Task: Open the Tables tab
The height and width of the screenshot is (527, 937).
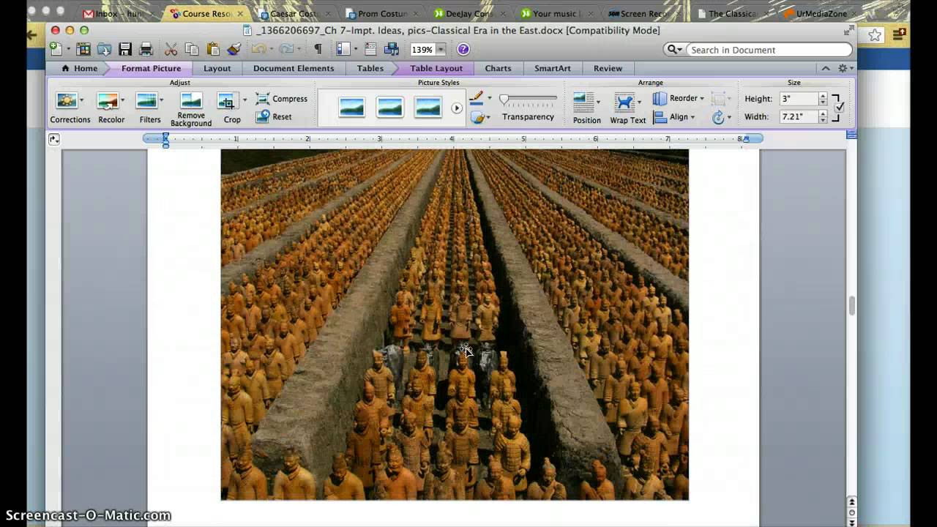Action: click(x=370, y=68)
